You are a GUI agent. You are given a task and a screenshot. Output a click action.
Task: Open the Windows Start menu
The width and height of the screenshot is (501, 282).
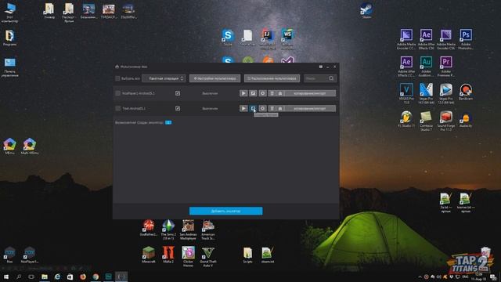pos(6,277)
